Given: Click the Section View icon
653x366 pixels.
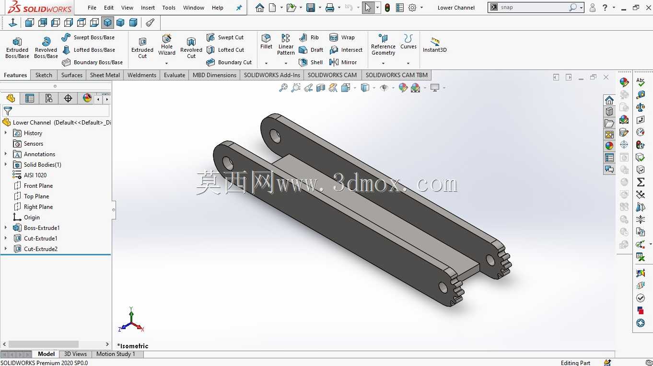Looking at the screenshot, I should click(x=321, y=88).
